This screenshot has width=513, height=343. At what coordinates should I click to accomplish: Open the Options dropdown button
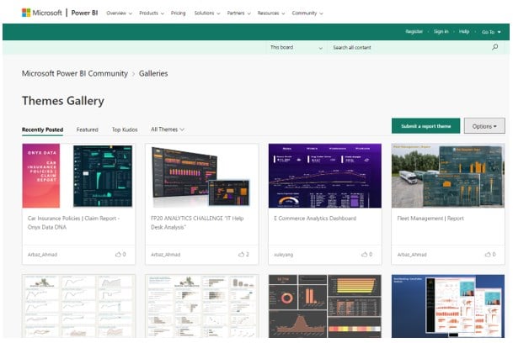(x=484, y=126)
